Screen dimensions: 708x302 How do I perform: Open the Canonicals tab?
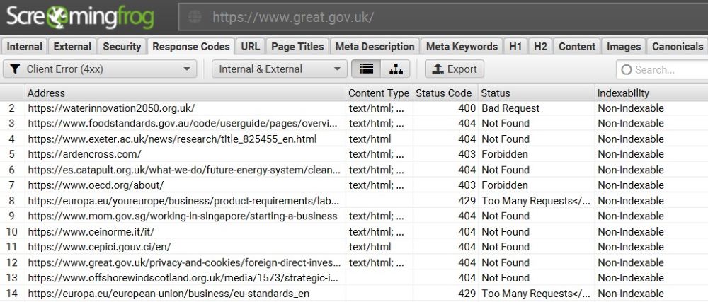(678, 47)
